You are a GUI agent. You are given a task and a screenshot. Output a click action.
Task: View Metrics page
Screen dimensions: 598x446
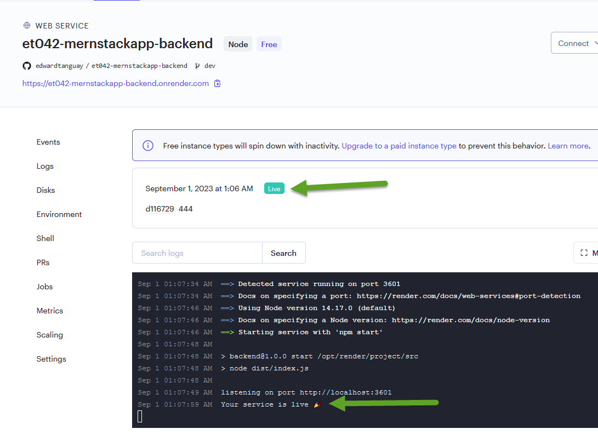click(49, 311)
